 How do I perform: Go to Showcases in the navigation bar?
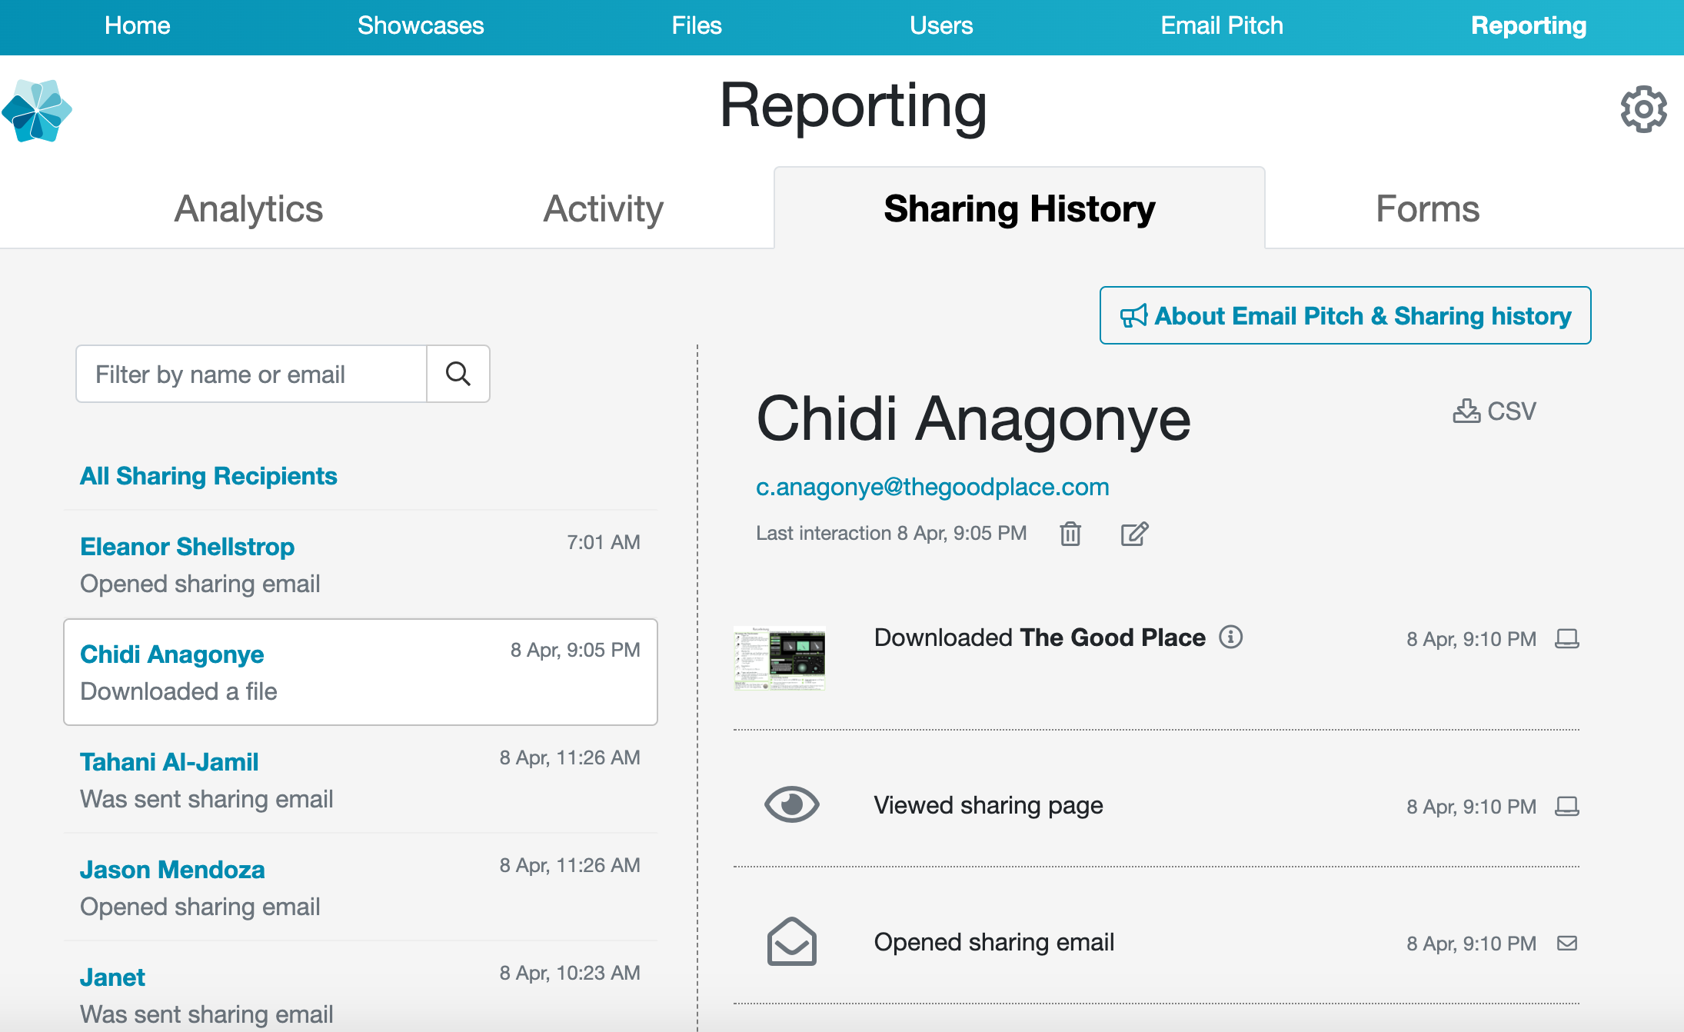pyautogui.click(x=421, y=26)
